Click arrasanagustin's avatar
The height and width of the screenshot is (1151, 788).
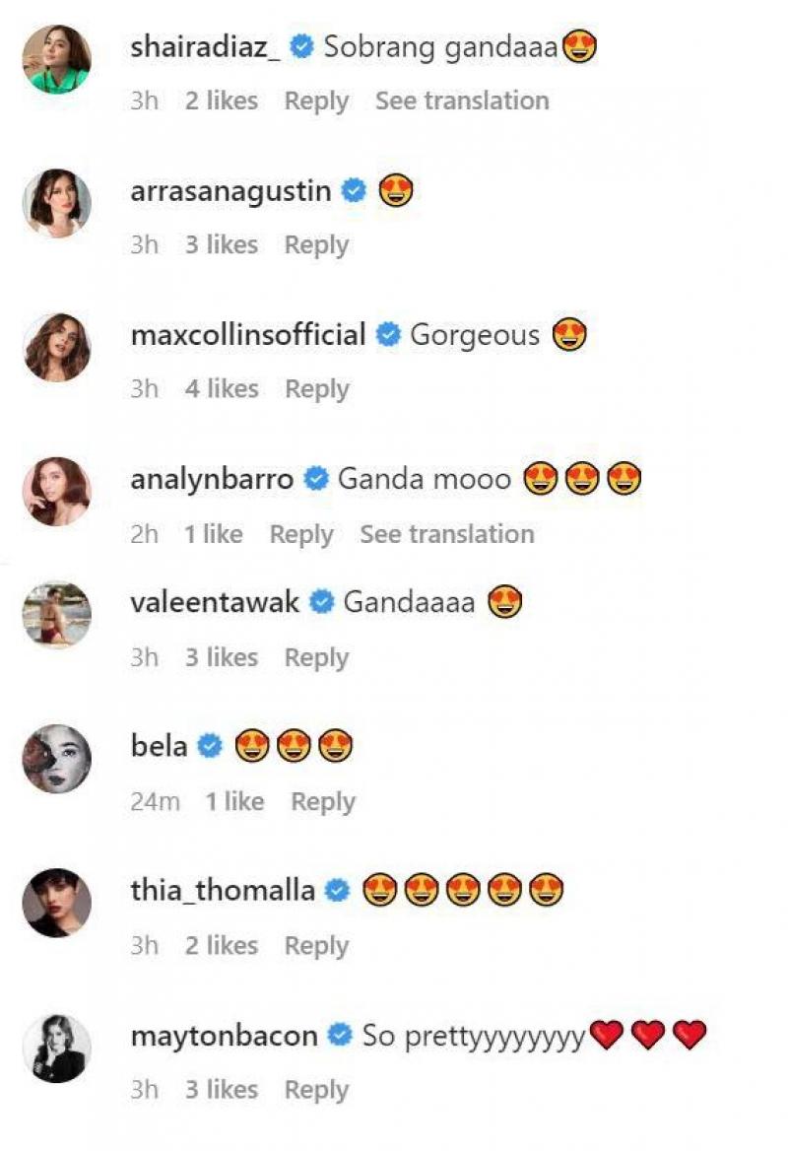(x=57, y=204)
